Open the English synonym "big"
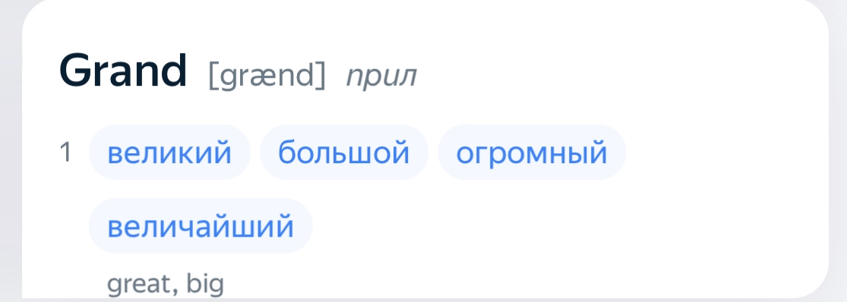This screenshot has height=302, width=847. click(x=205, y=284)
